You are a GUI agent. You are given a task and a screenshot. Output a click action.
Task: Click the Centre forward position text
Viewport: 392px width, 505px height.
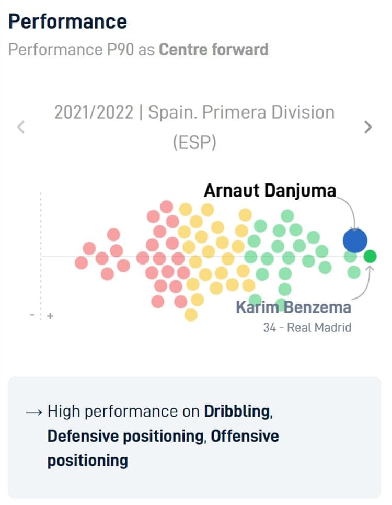pos(214,50)
